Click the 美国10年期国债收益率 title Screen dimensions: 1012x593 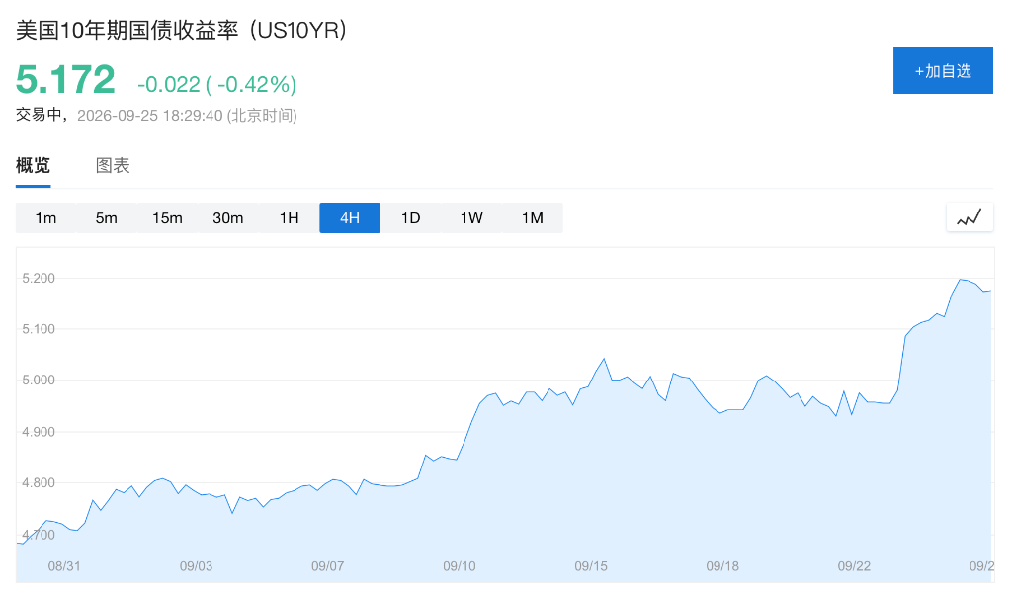click(x=127, y=31)
